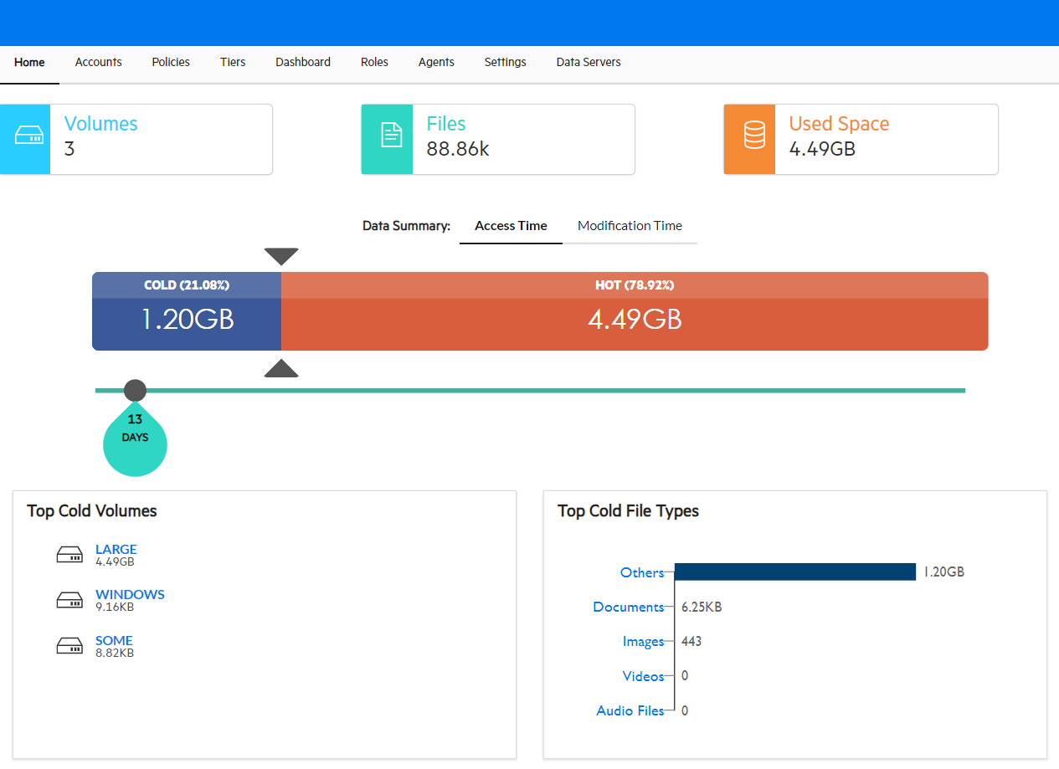
Task: Open the Policies tab
Action: pos(171,62)
